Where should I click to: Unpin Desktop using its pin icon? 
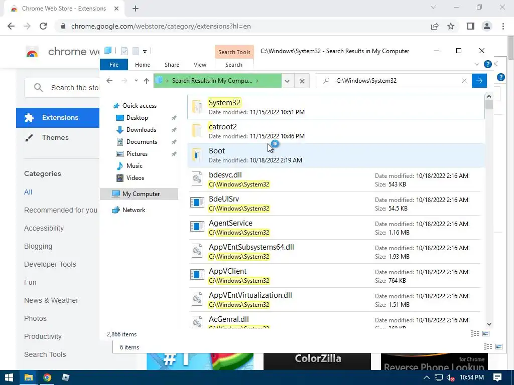(x=174, y=118)
